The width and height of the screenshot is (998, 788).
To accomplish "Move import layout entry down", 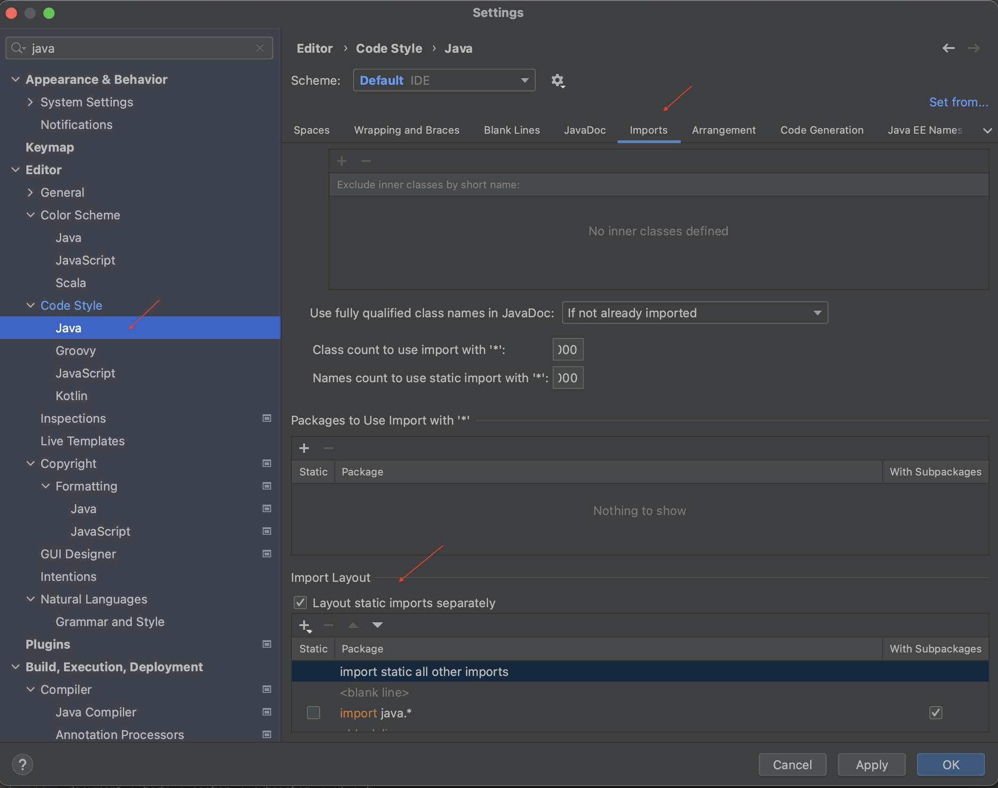I will pyautogui.click(x=377, y=625).
